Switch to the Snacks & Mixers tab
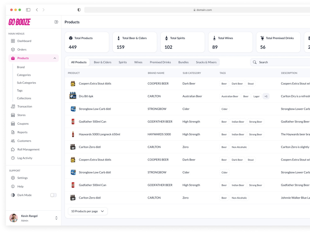Screen dimensions: 310x232 206,62
